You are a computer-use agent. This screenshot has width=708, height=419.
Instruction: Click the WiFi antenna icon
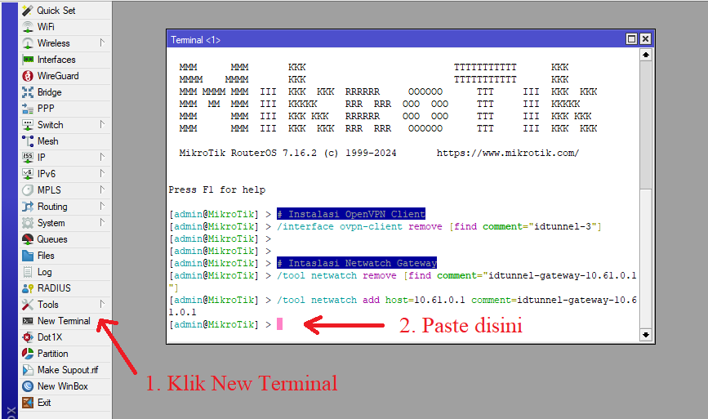(28, 27)
